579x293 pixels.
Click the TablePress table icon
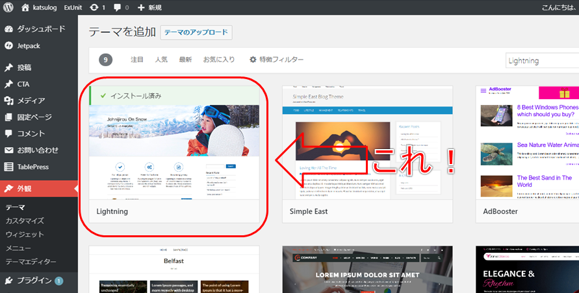(x=8, y=167)
